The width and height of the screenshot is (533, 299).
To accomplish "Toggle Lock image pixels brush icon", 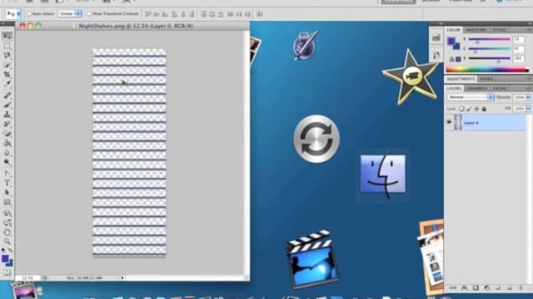I will coord(469,109).
